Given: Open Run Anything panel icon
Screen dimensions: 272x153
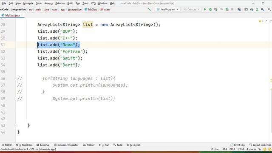Looking at the screenshot, I should [246, 9].
